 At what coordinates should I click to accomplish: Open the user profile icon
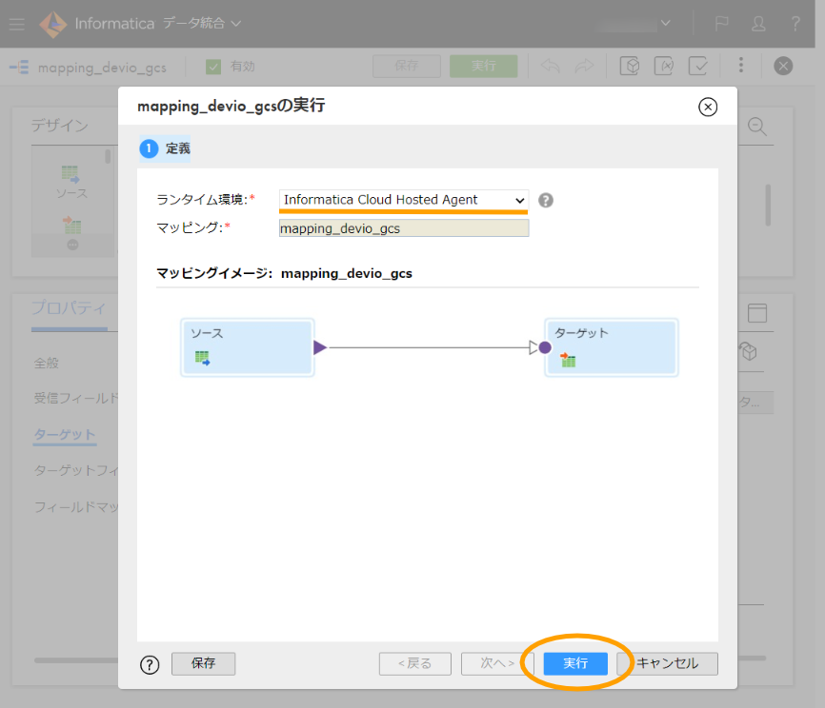click(x=758, y=24)
